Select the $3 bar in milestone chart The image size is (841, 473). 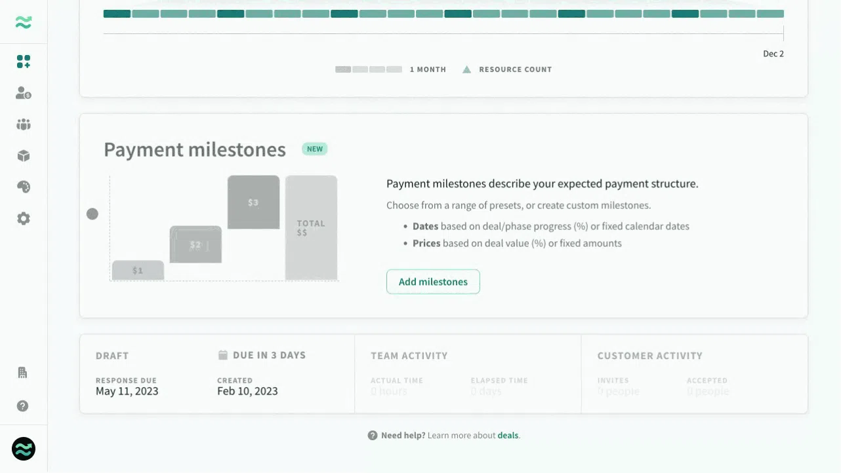253,202
